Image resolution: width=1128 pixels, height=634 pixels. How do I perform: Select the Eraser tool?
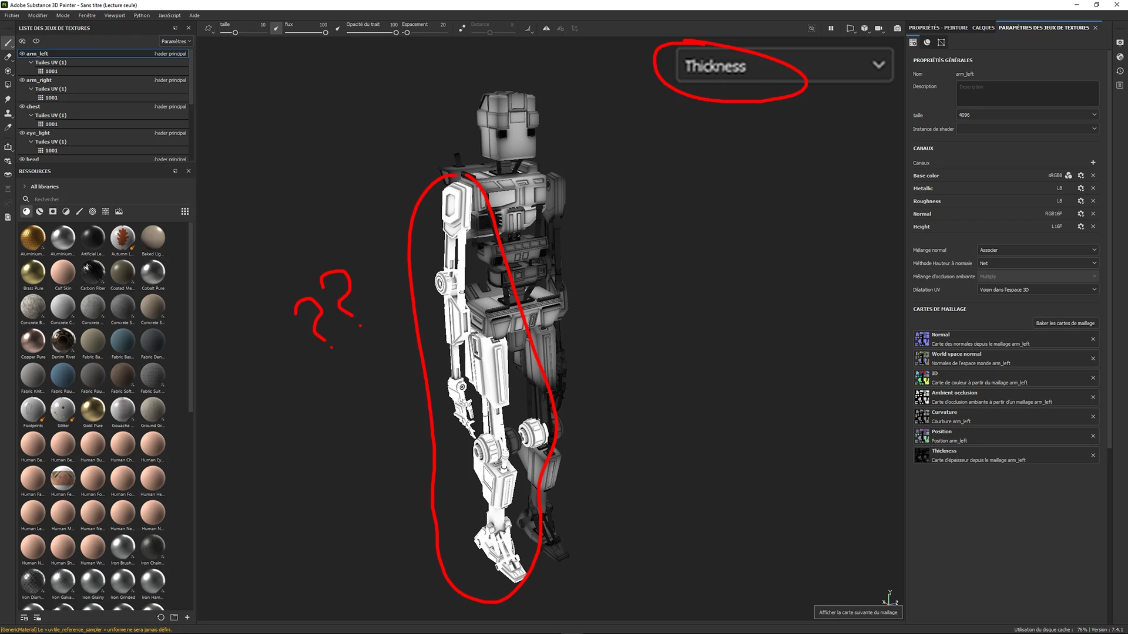point(8,57)
